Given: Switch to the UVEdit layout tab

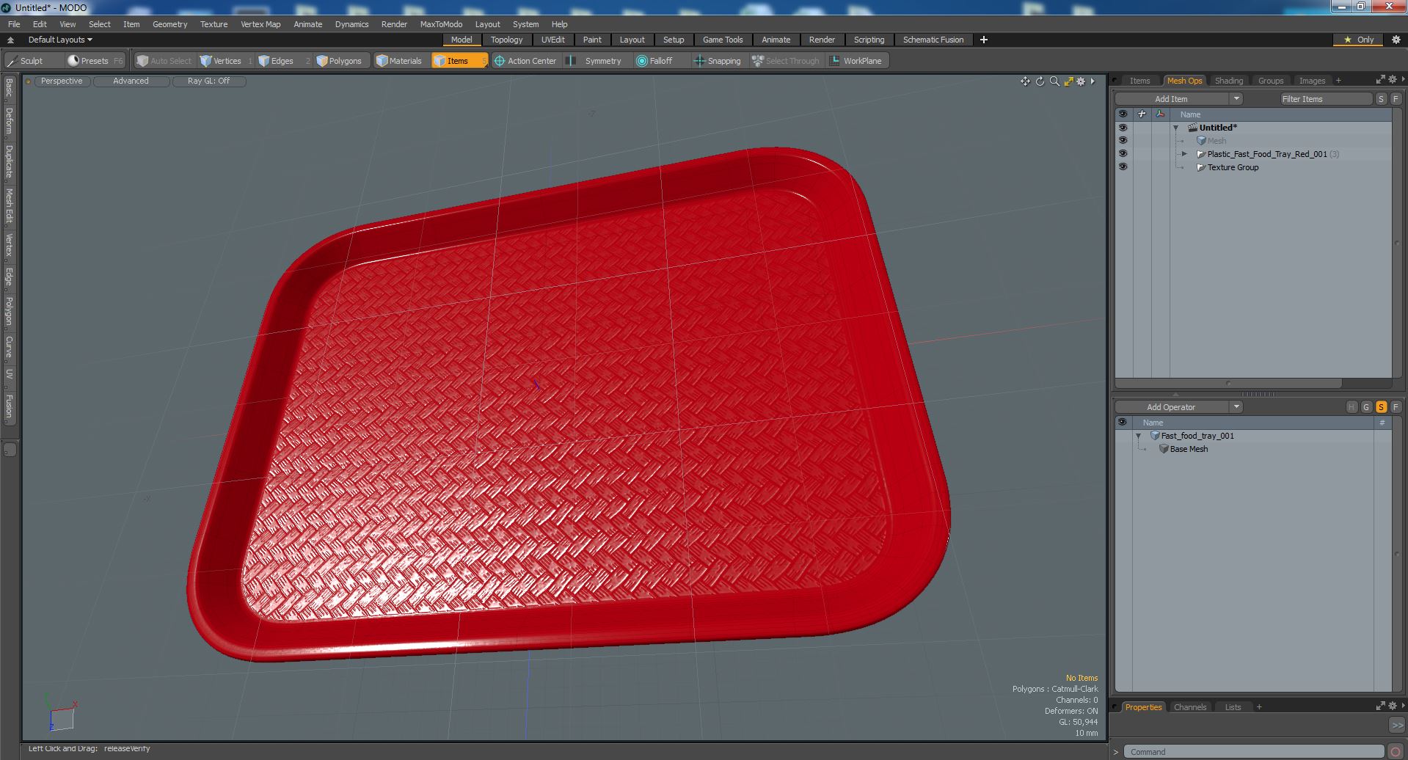Looking at the screenshot, I should coord(552,40).
